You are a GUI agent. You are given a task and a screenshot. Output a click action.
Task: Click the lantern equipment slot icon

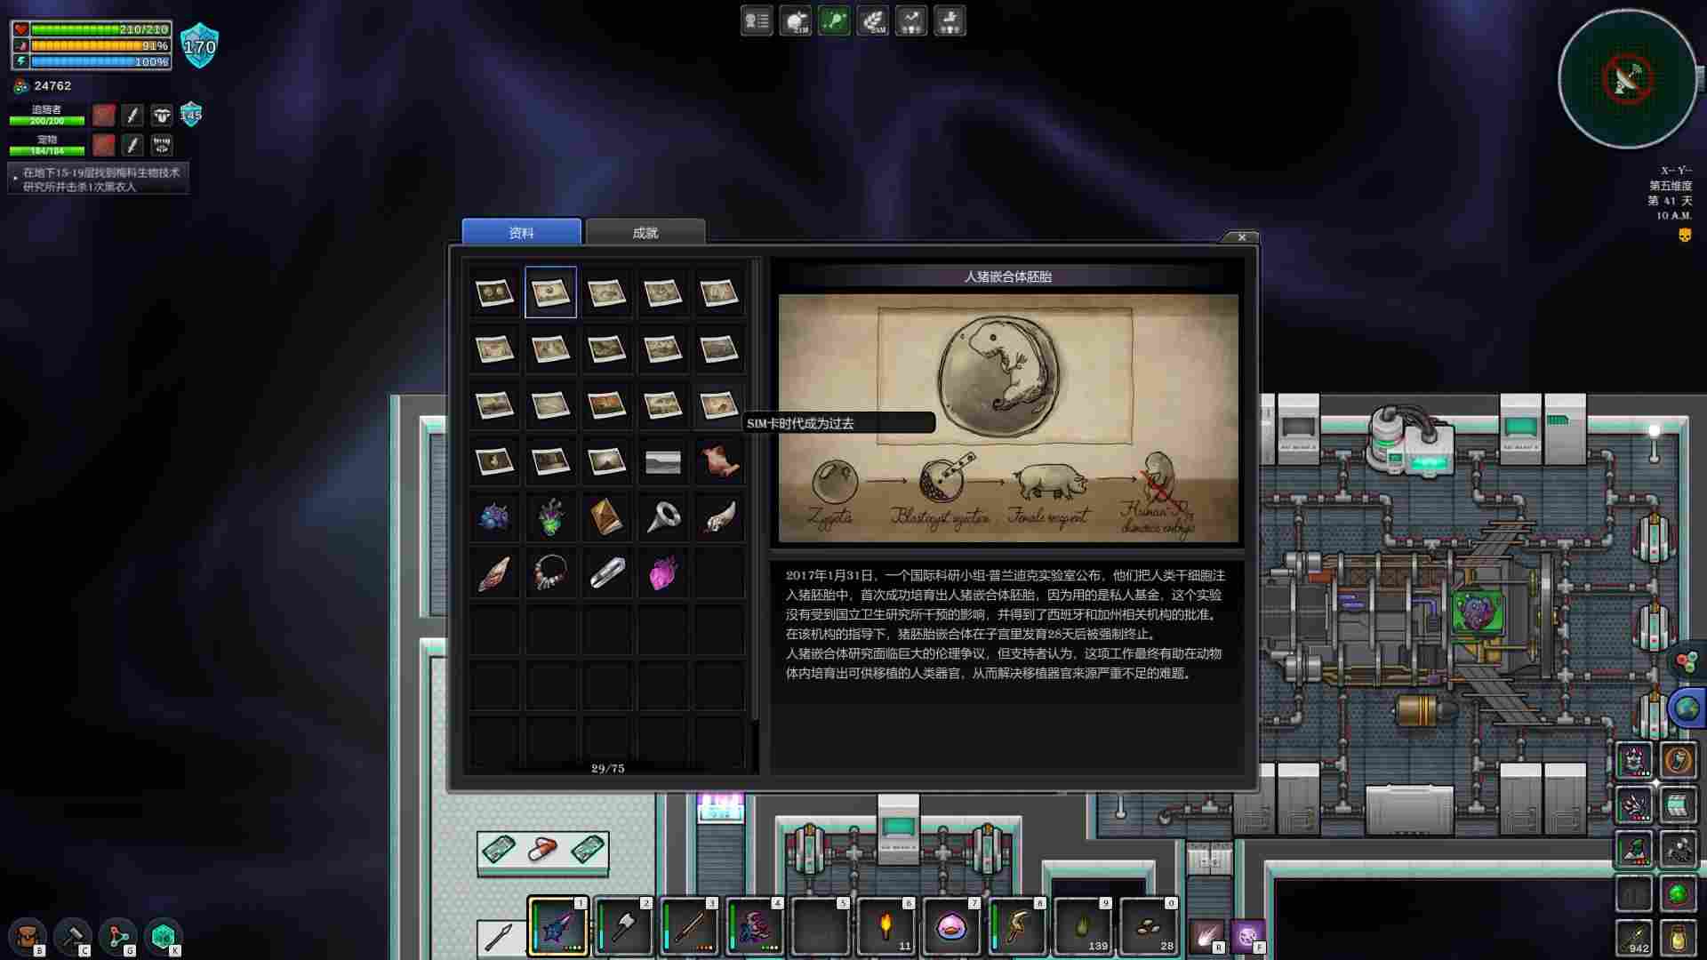point(1678,938)
